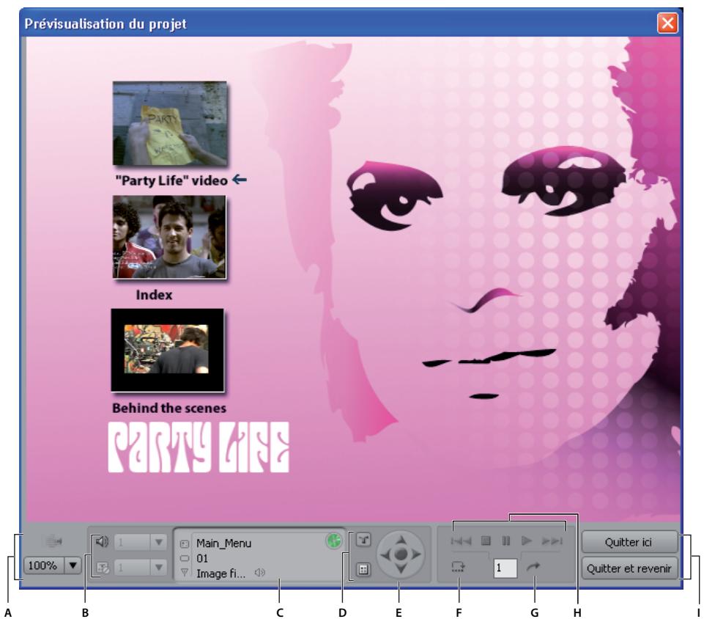Click the green region status globe icon
The width and height of the screenshot is (704, 619).
pyautogui.click(x=333, y=542)
